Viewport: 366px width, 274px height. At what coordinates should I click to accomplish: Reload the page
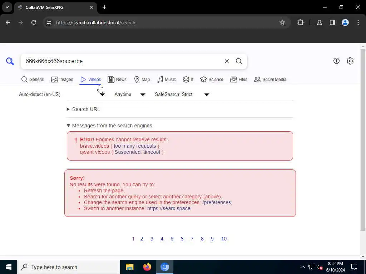(x=34, y=22)
